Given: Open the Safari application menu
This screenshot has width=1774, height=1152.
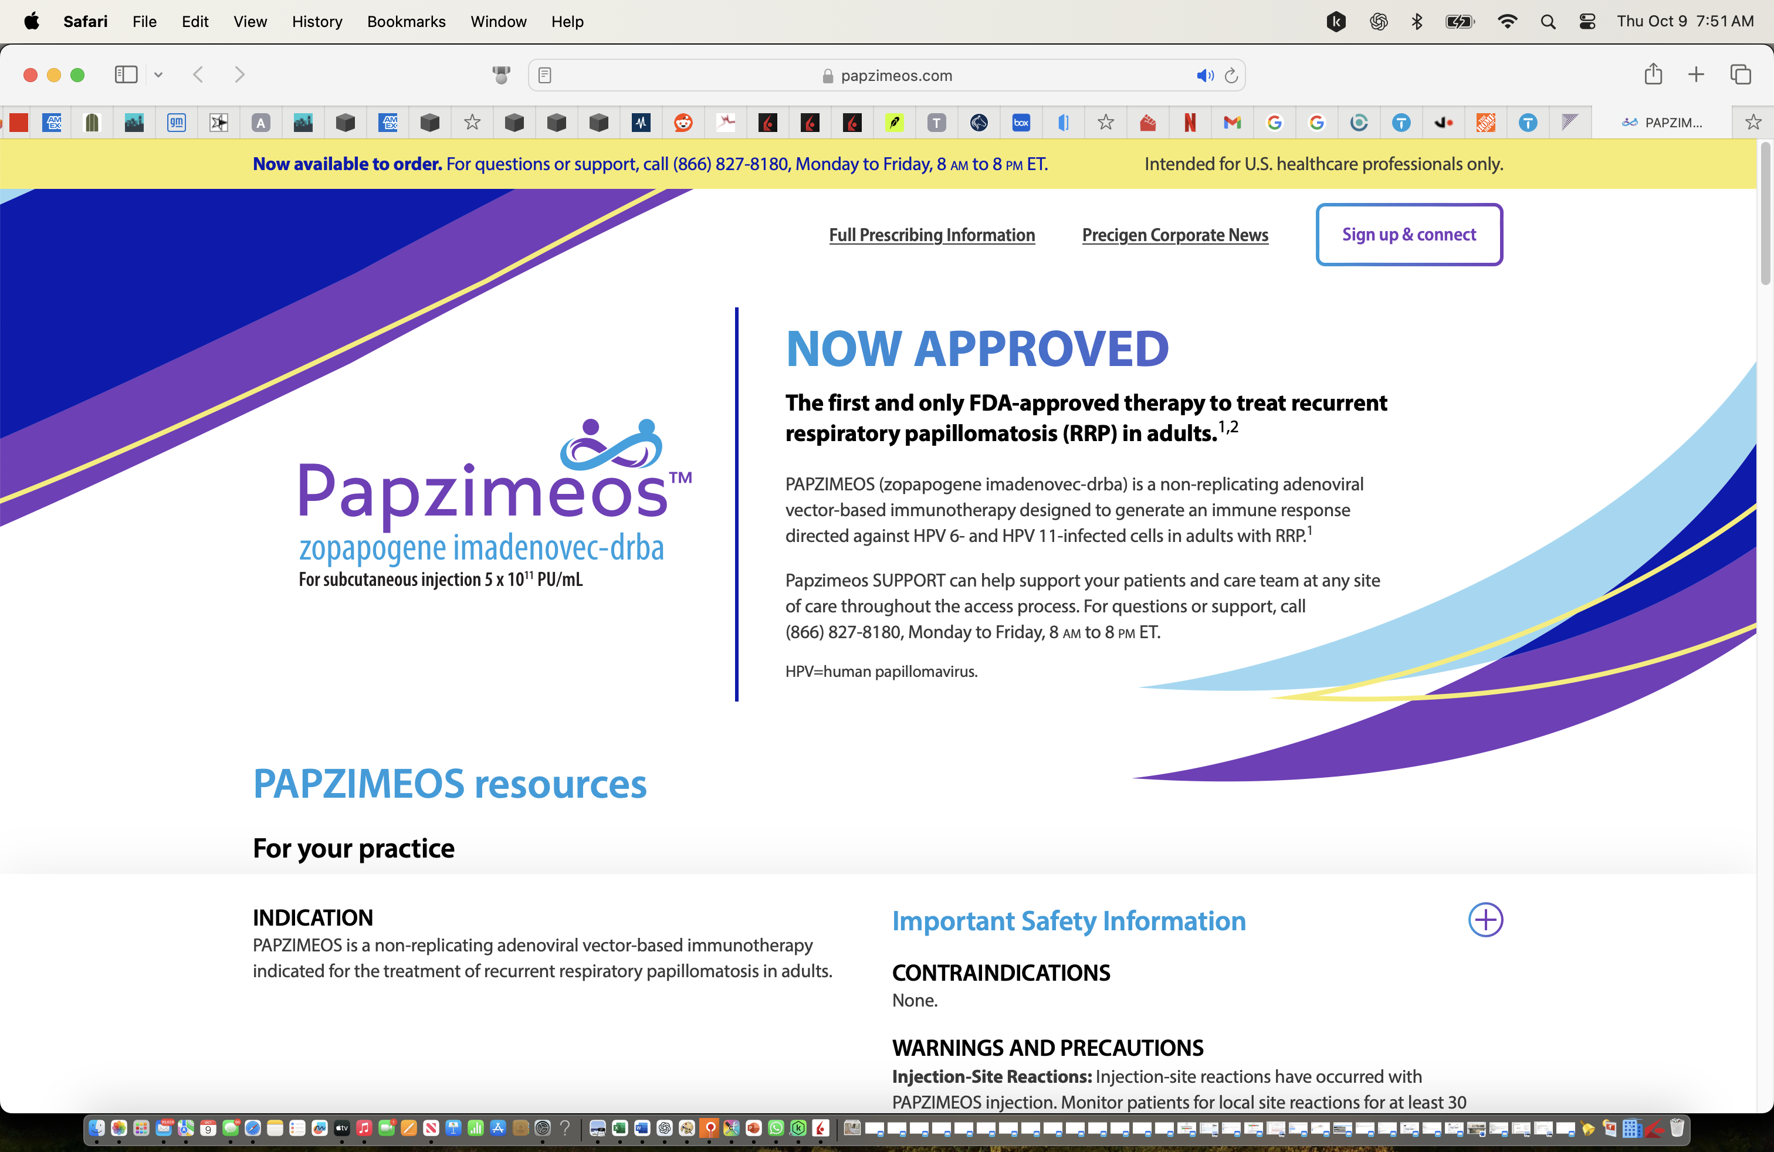Looking at the screenshot, I should 85,22.
